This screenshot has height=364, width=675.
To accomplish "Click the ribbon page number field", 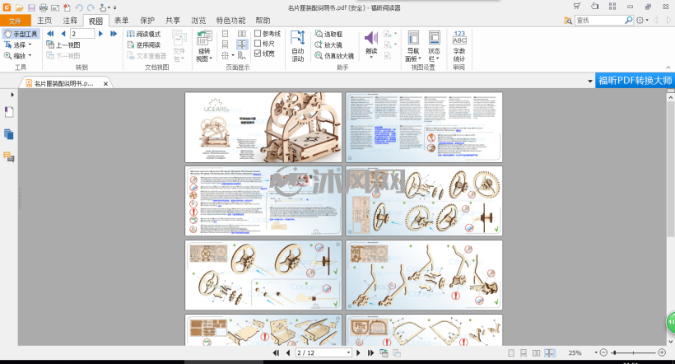I will click(82, 34).
